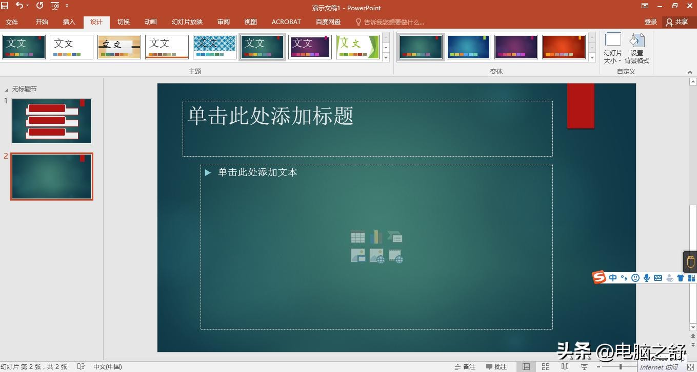Insert a table using the placeholder icon
The image size is (697, 372).
(357, 237)
